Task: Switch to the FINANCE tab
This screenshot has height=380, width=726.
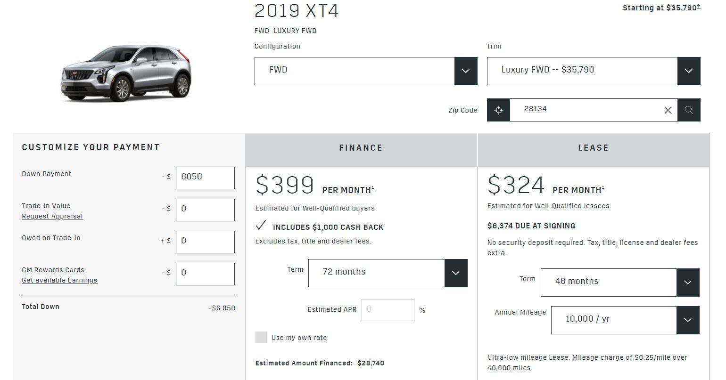Action: coord(361,148)
